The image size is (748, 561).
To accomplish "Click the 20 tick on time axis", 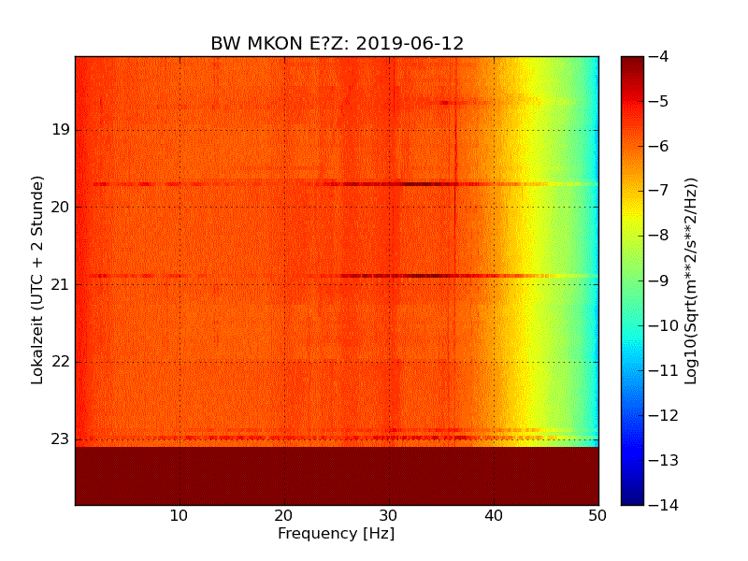I will pos(61,207).
